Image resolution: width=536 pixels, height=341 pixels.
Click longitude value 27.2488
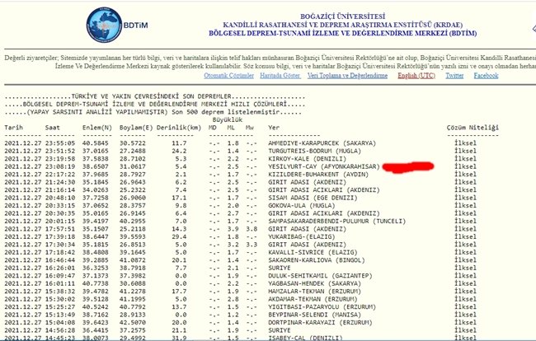coord(133,151)
